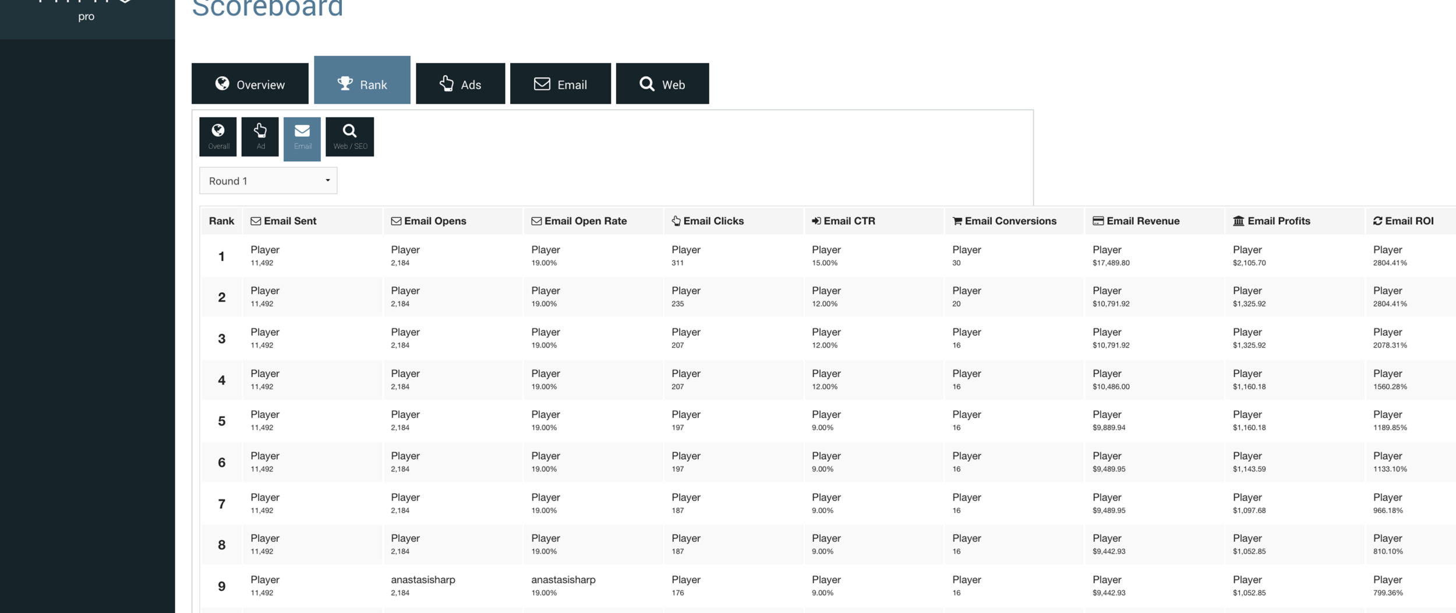Open the Round 1 dropdown
Image resolution: width=1456 pixels, height=613 pixels.
(268, 180)
